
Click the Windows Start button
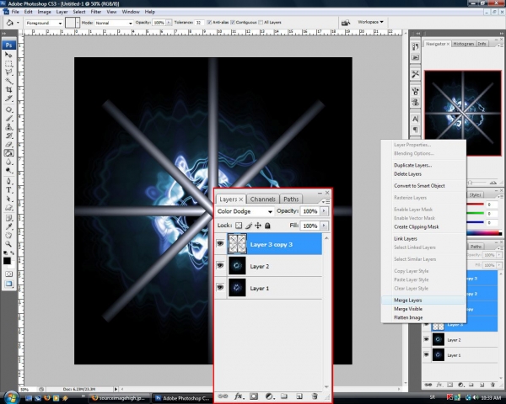[x=11, y=397]
